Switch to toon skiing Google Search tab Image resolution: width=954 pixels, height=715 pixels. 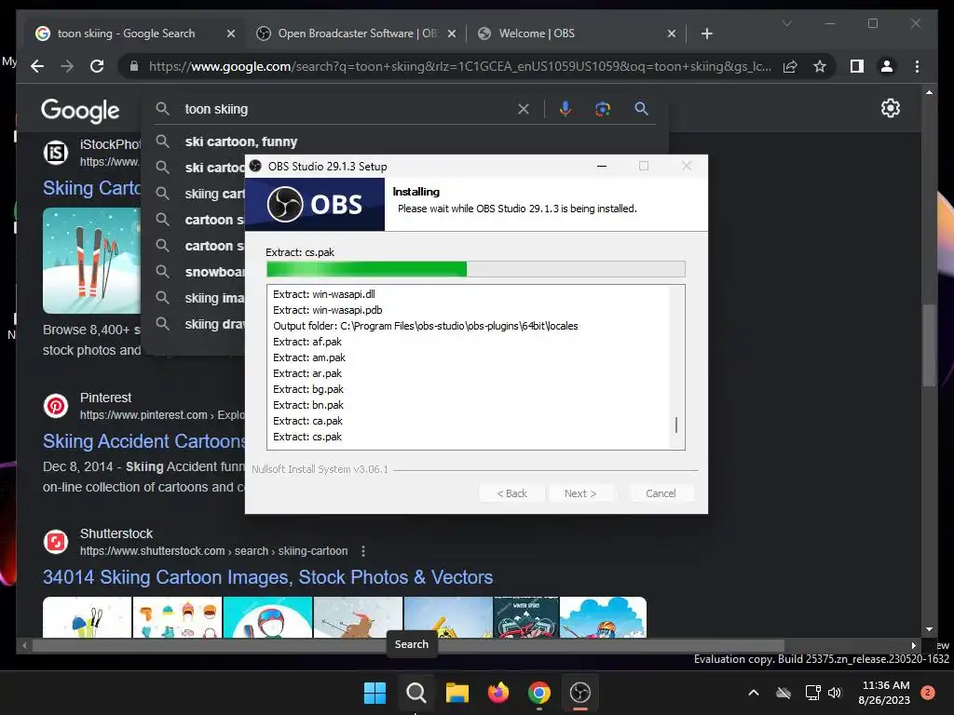(129, 34)
